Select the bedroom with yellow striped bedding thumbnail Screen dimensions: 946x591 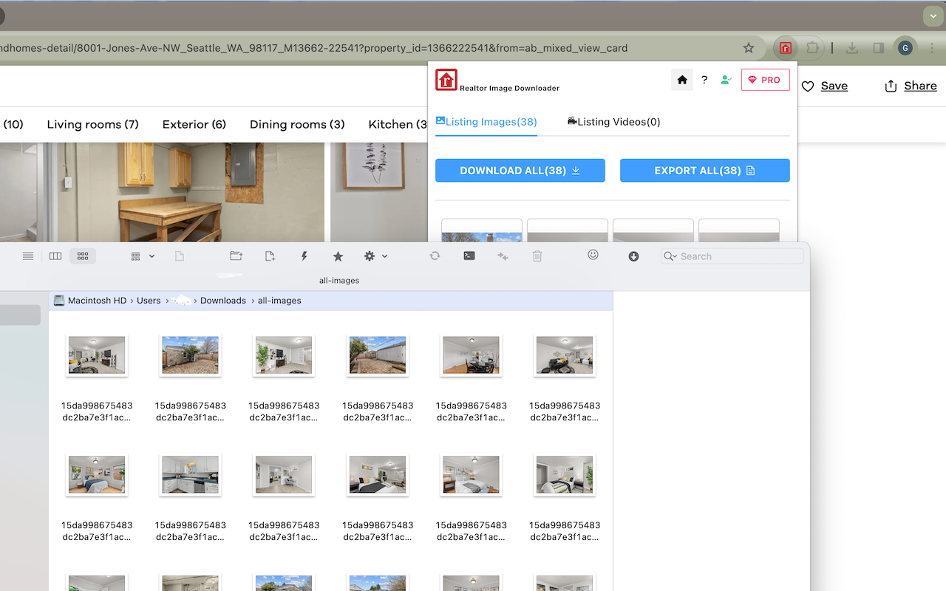[x=565, y=474]
